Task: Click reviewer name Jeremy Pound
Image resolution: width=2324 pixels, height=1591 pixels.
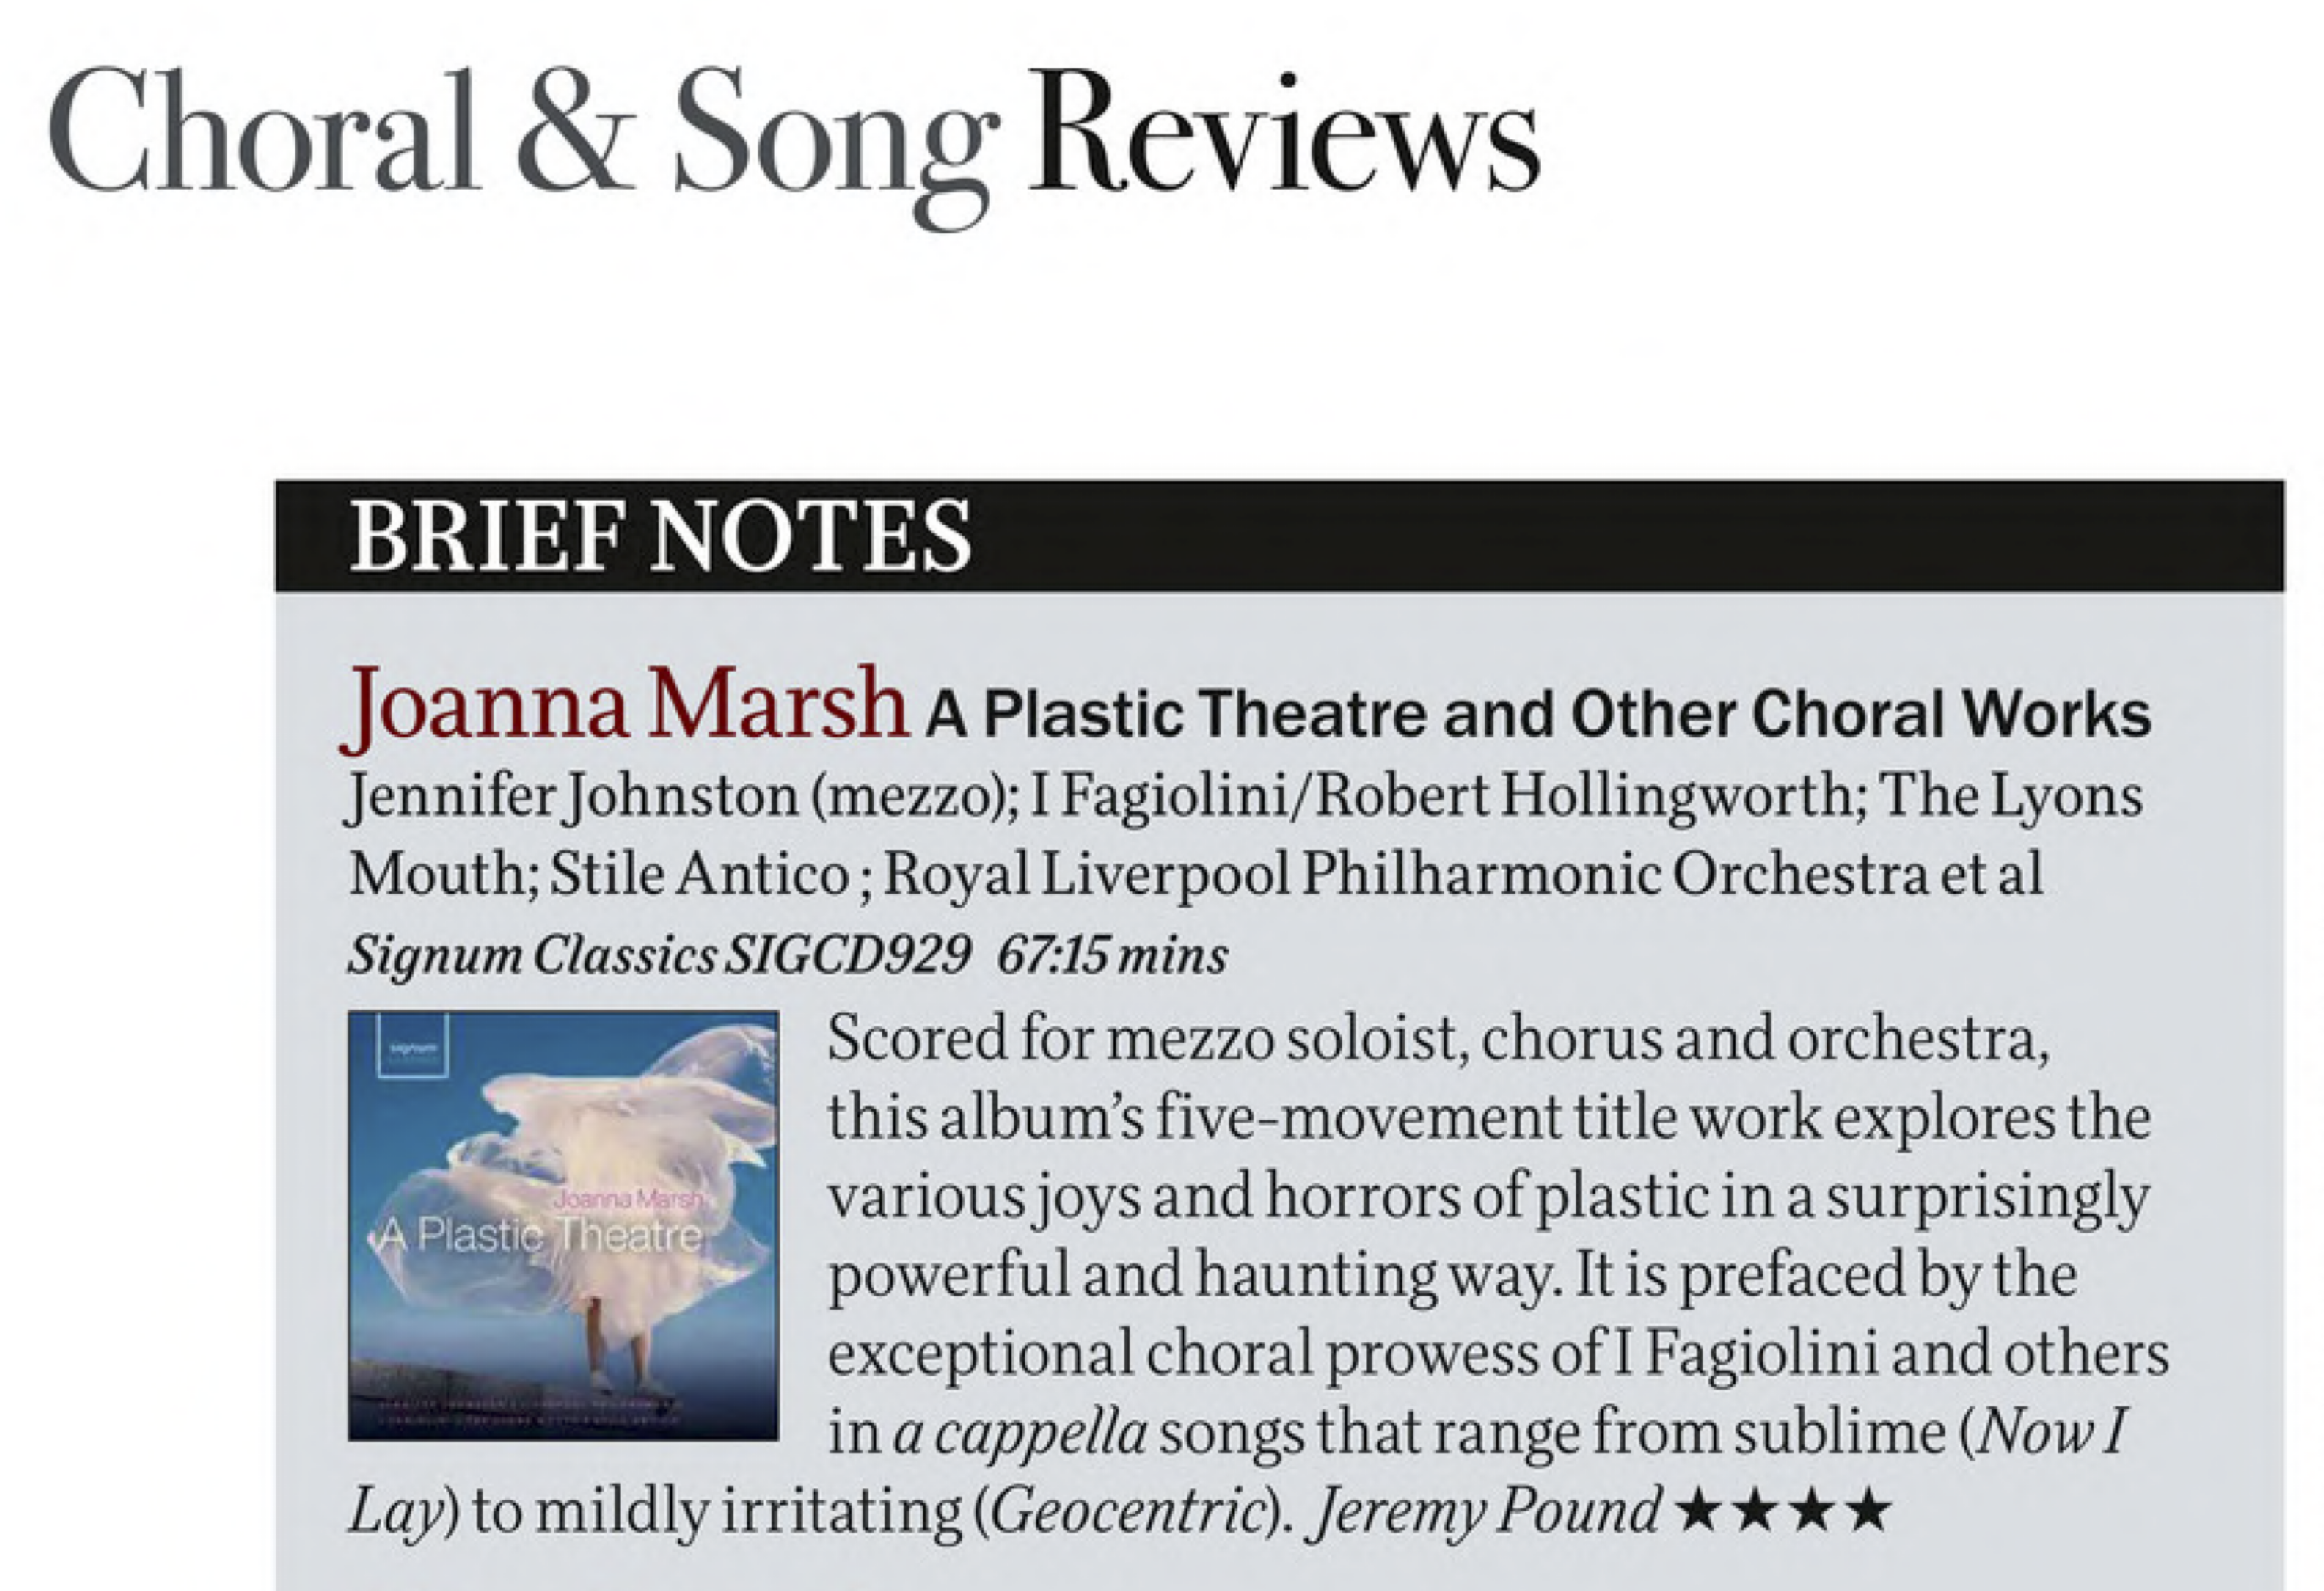Action: point(1487,1511)
